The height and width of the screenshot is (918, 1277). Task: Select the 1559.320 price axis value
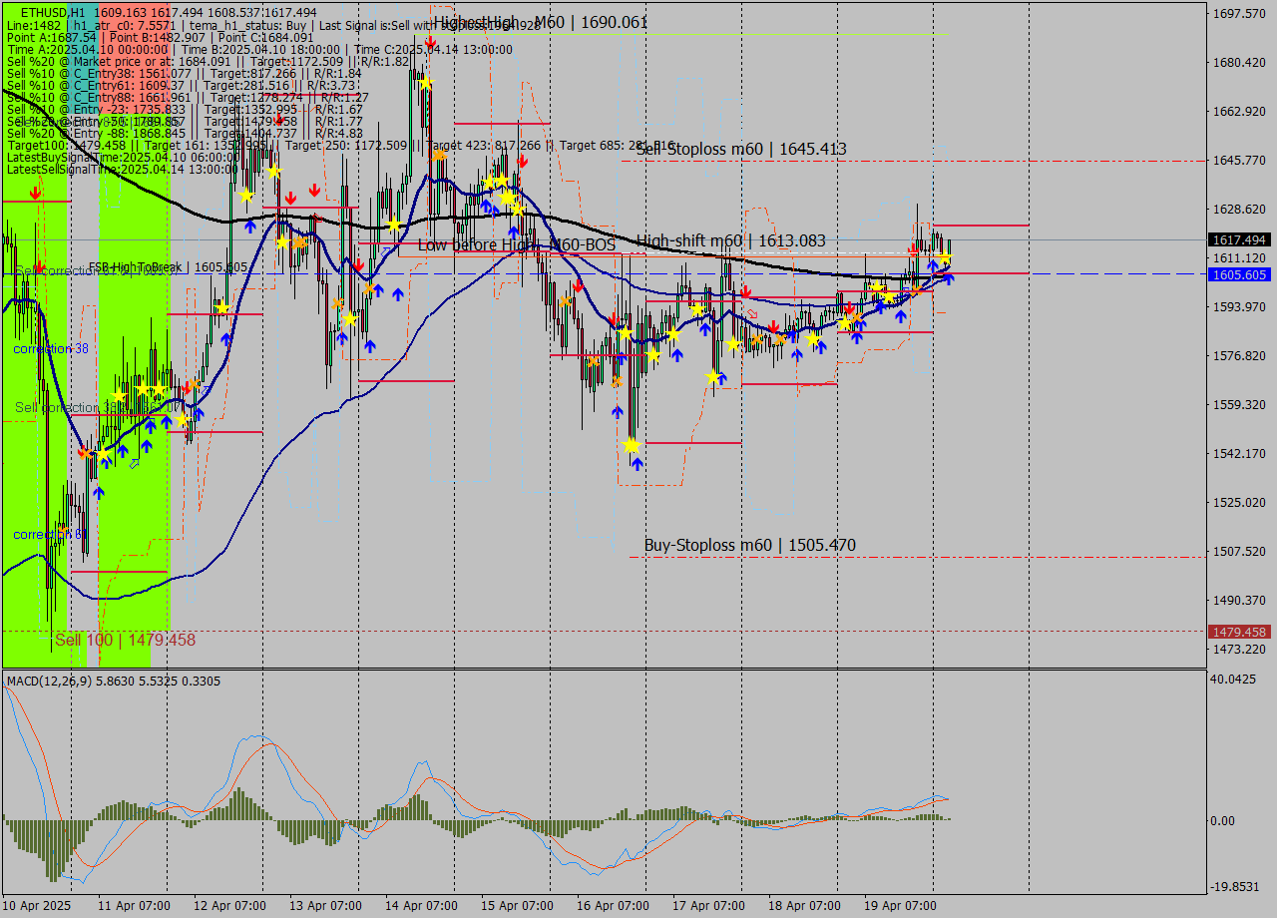1239,404
